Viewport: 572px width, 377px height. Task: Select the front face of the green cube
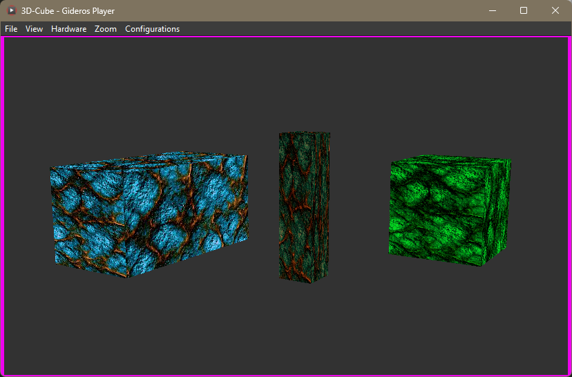click(x=439, y=211)
